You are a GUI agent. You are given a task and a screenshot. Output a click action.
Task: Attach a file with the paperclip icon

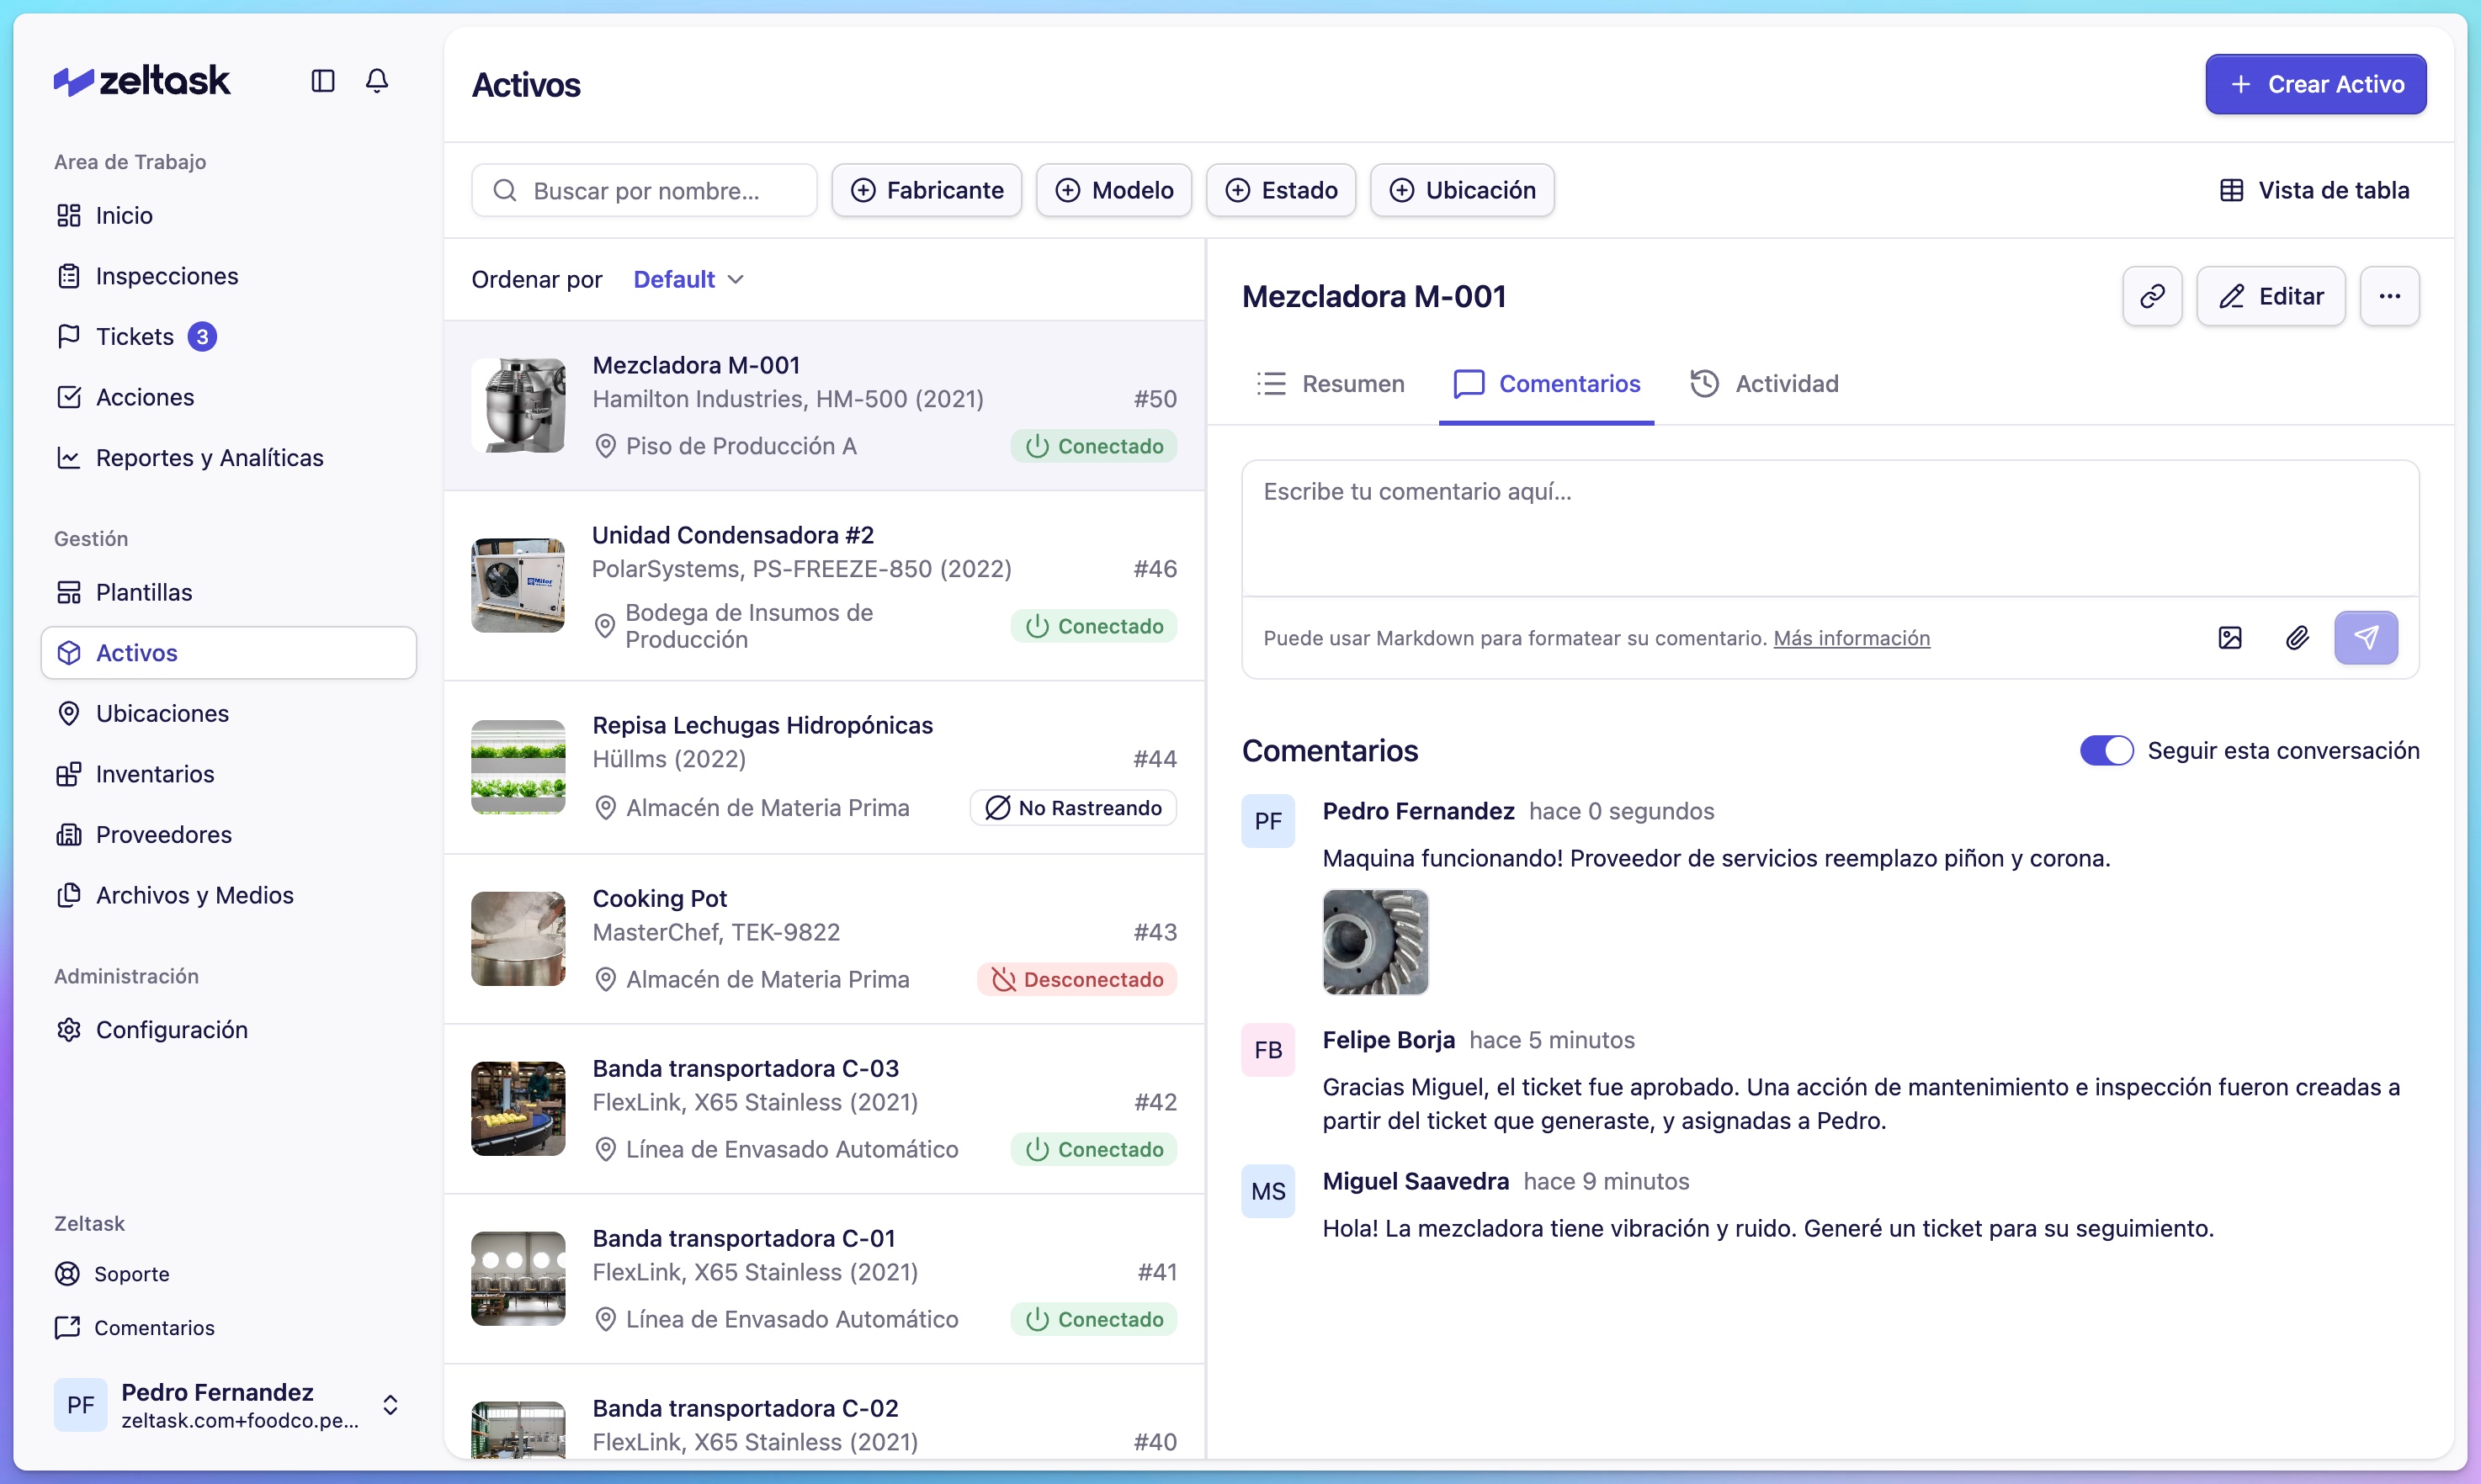coord(2297,638)
